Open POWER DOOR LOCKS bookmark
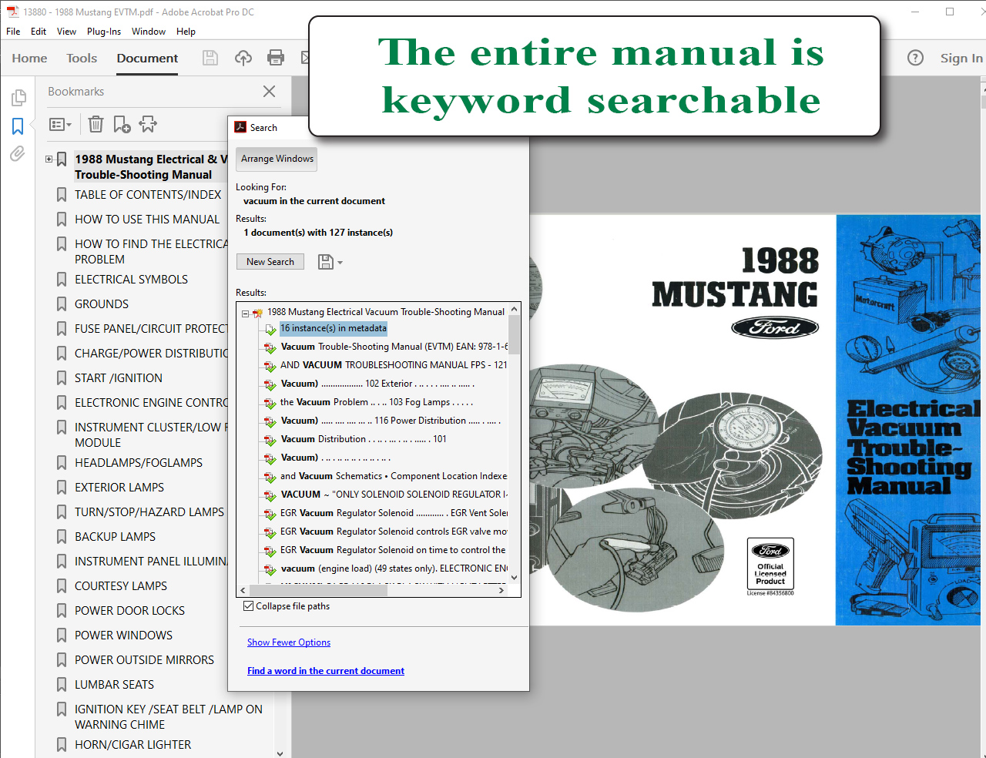The height and width of the screenshot is (758, 986). [129, 611]
